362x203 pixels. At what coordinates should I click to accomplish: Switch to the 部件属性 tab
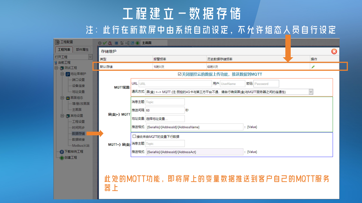coord(82,50)
